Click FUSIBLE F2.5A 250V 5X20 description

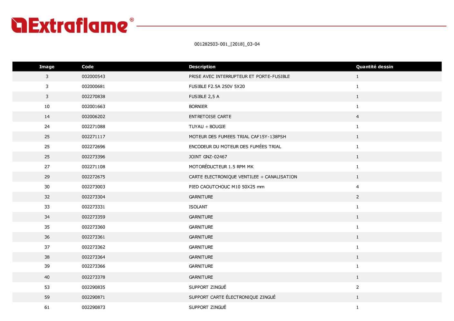click(217, 86)
